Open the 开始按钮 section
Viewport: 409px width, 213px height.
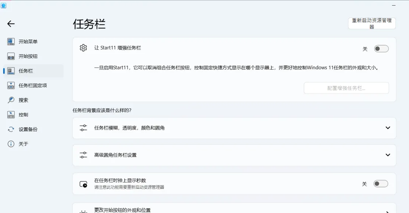[x=33, y=56]
